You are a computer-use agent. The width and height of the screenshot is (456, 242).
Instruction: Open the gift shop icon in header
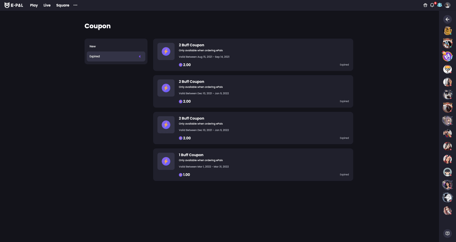pyautogui.click(x=425, y=5)
